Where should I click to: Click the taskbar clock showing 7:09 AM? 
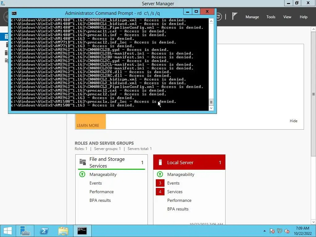tap(302, 231)
